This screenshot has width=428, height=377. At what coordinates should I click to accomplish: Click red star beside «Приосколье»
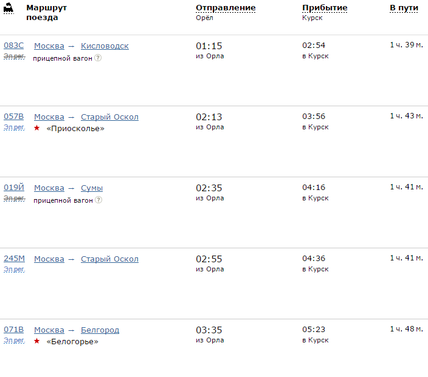click(37, 128)
